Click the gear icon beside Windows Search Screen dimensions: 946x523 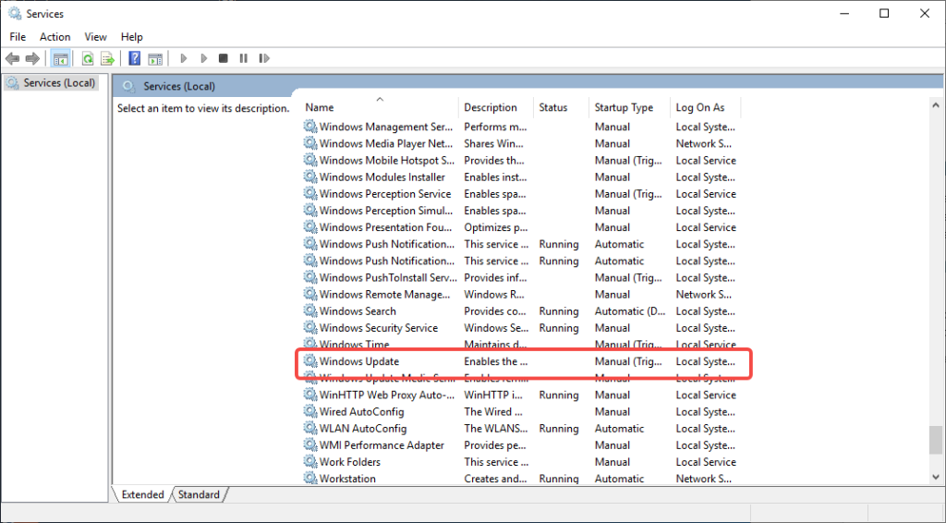310,310
